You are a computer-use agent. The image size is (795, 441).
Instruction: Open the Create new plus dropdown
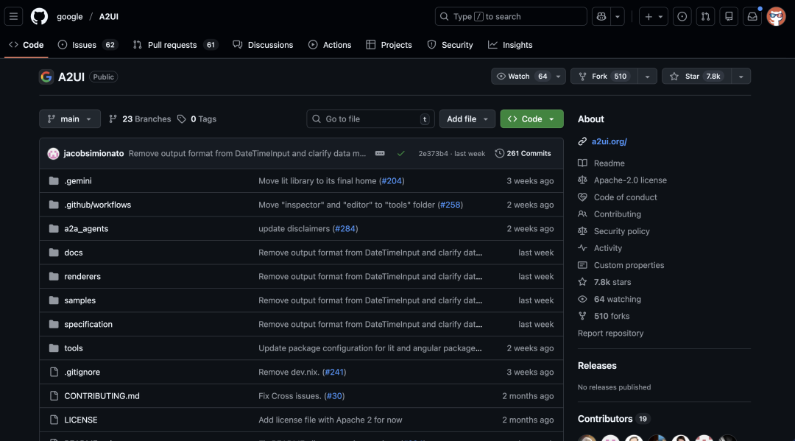click(x=654, y=17)
